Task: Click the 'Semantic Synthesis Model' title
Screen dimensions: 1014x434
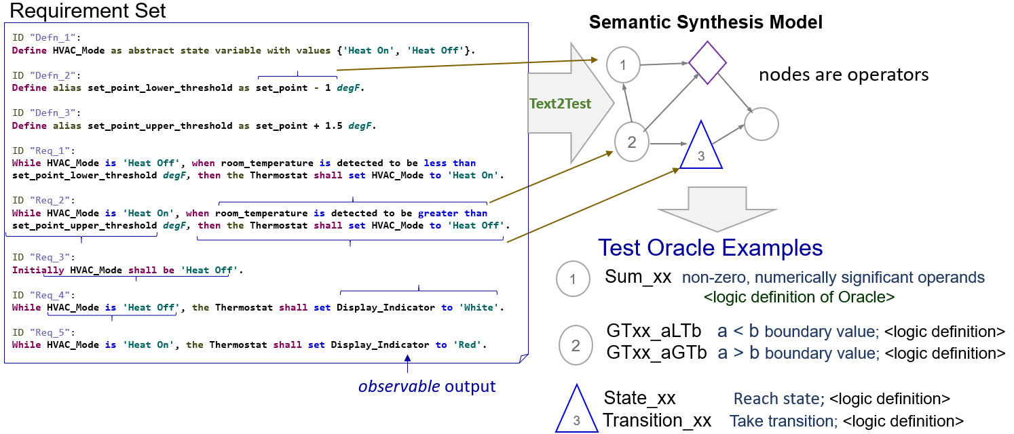Action: 706,22
